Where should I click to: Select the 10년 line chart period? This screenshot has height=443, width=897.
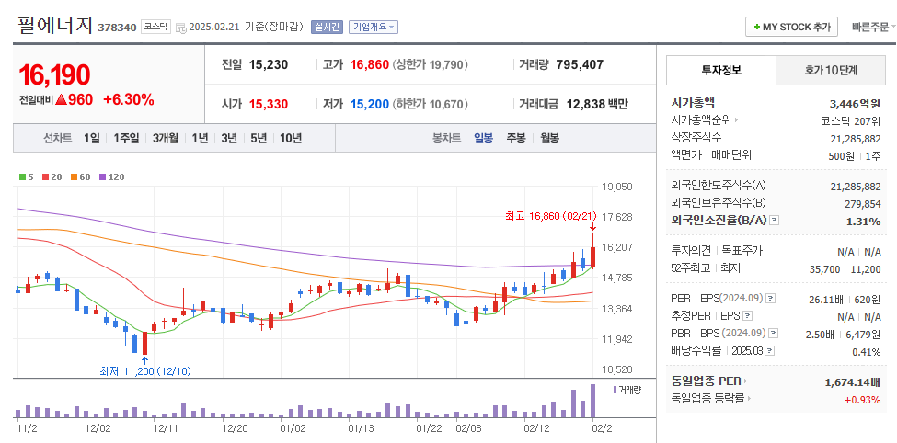click(x=291, y=138)
